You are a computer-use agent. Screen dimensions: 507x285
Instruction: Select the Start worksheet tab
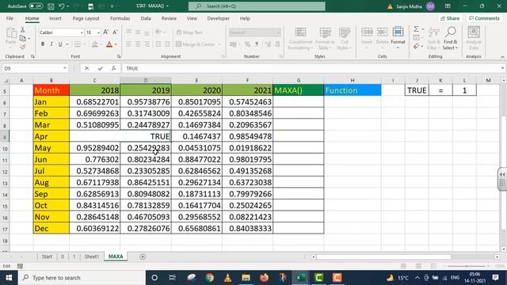(x=47, y=256)
